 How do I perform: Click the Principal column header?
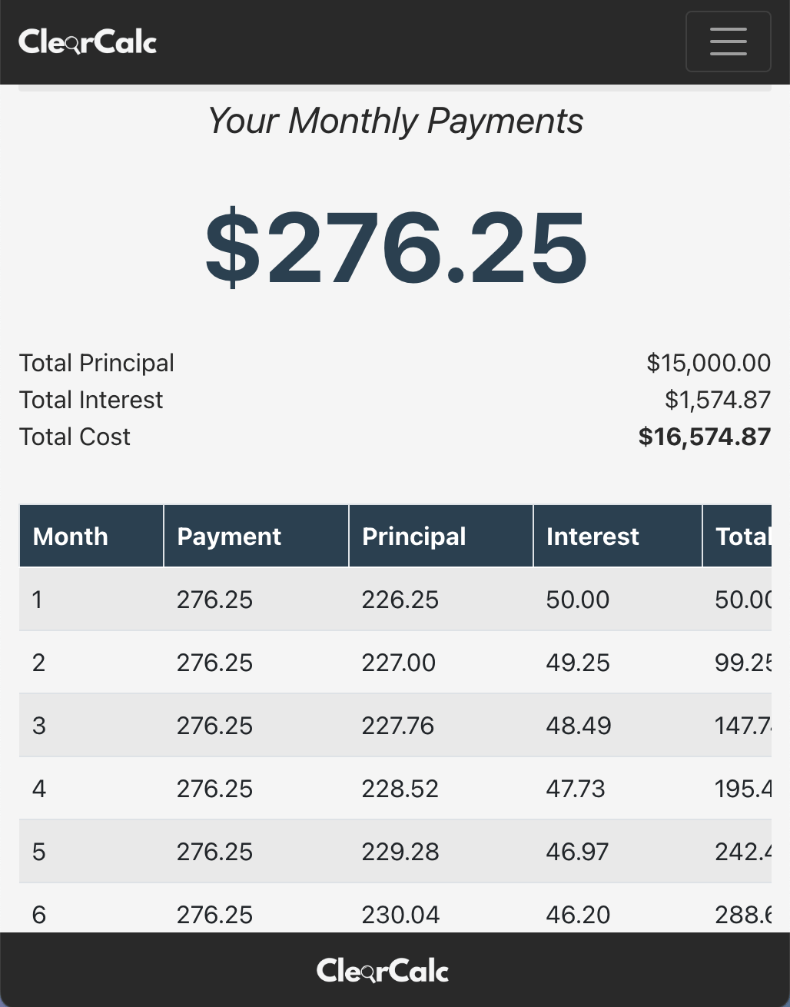(x=413, y=536)
